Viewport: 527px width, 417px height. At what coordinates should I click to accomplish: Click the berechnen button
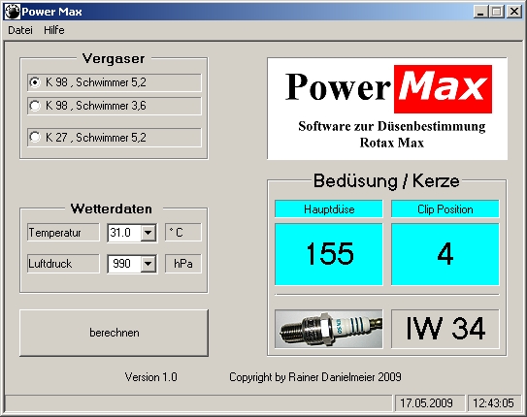(114, 333)
